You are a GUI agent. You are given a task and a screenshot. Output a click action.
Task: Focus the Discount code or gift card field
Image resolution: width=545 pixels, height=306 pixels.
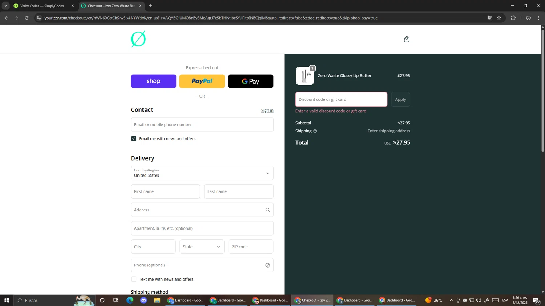[341, 99]
